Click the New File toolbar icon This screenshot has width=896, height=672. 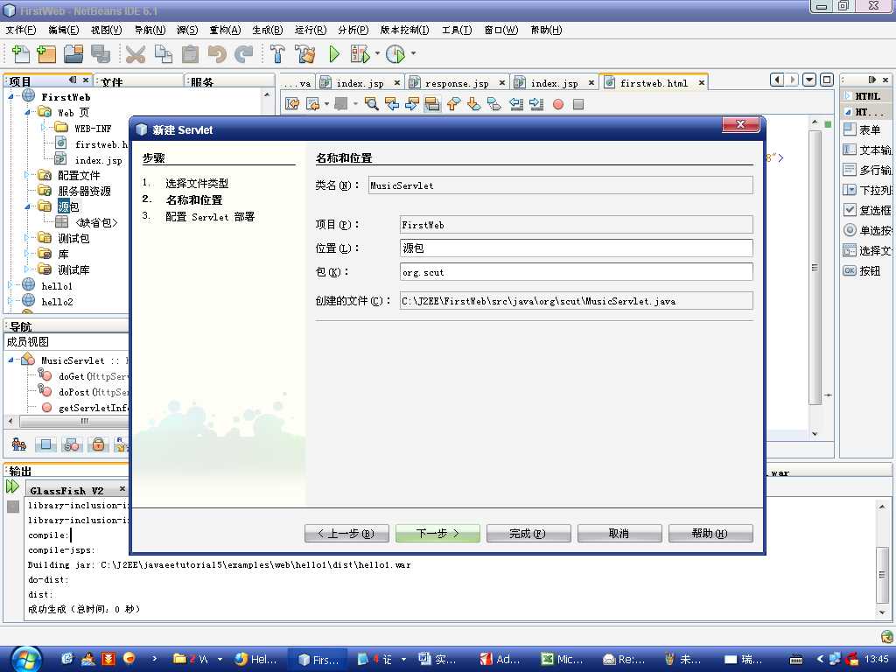click(21, 53)
